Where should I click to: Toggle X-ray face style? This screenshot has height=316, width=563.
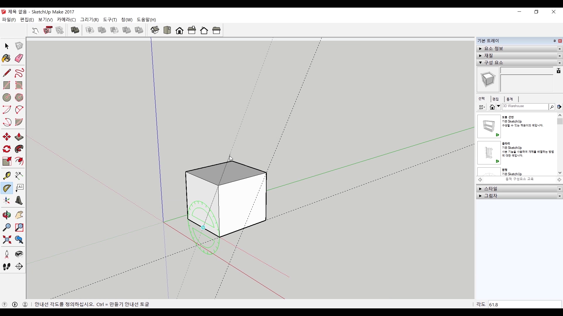point(75,30)
